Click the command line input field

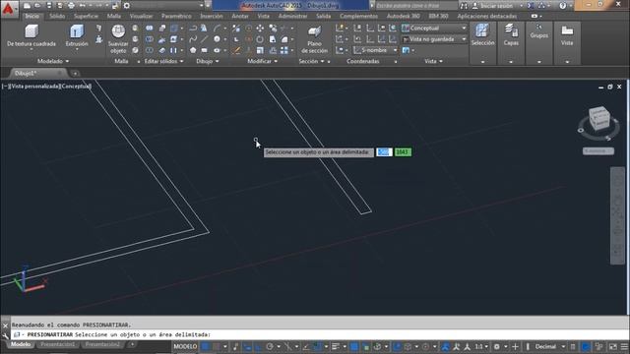point(320,334)
